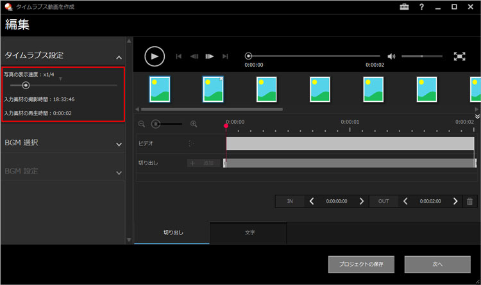This screenshot has width=481, height=285.
Task: Step forward one frame
Action: (210, 56)
